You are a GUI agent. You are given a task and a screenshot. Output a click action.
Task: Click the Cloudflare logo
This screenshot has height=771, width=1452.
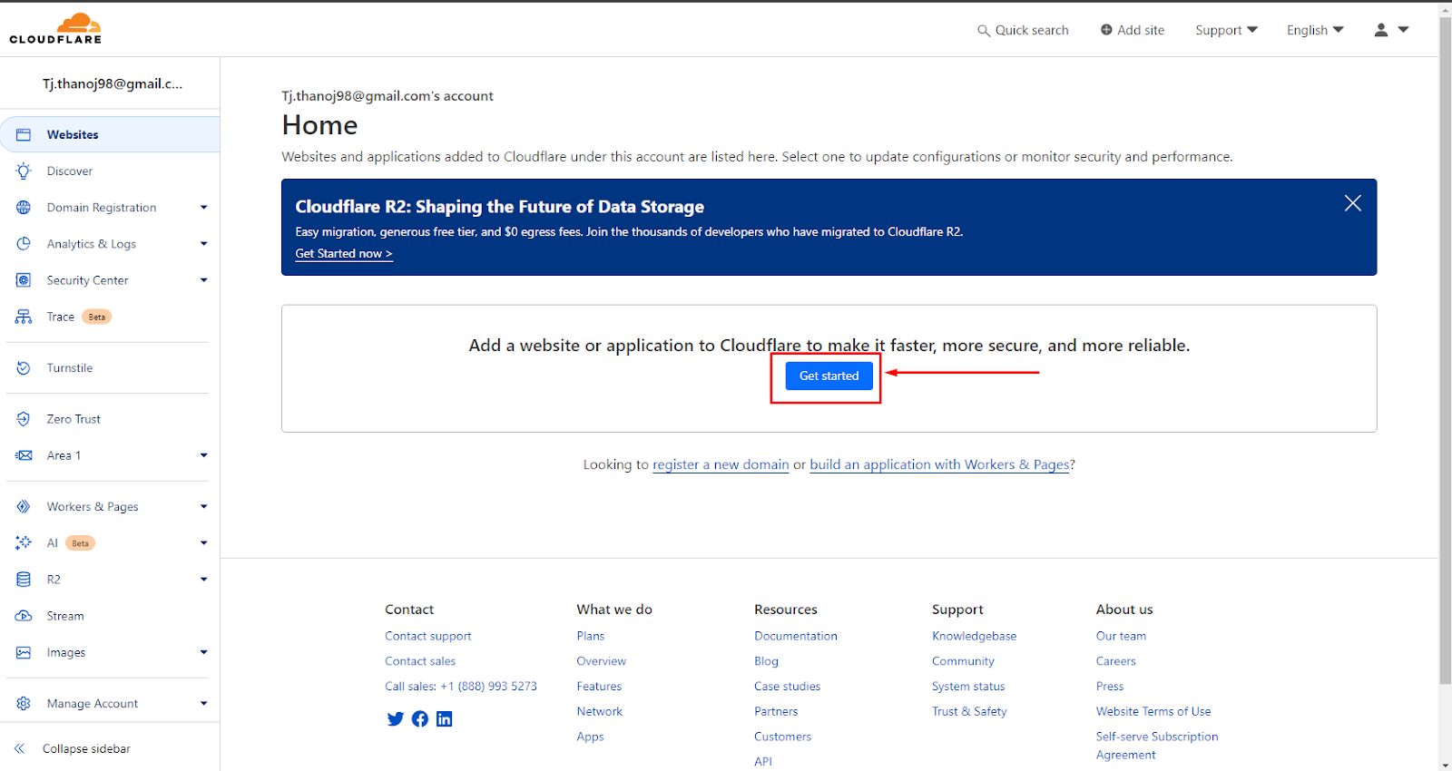[x=55, y=29]
